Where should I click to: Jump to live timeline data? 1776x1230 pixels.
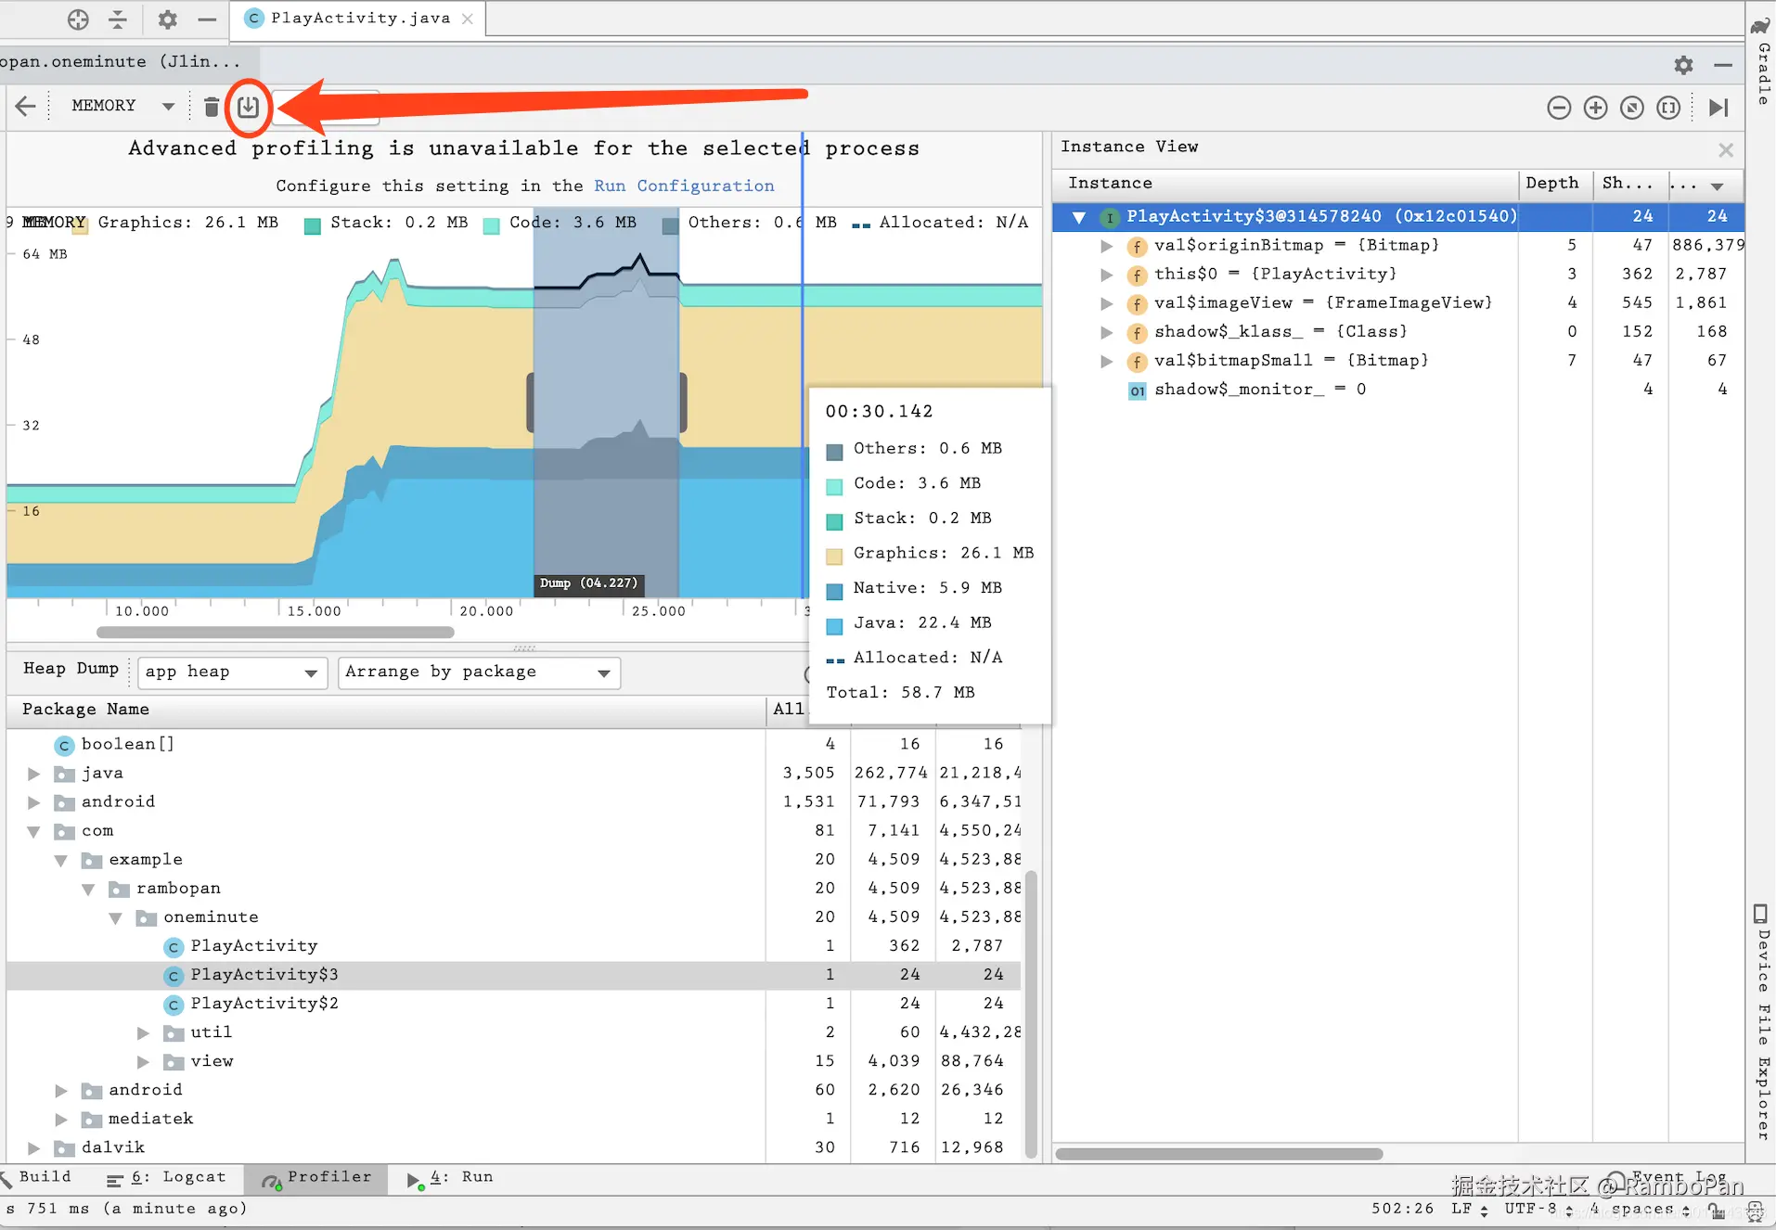click(x=1718, y=109)
